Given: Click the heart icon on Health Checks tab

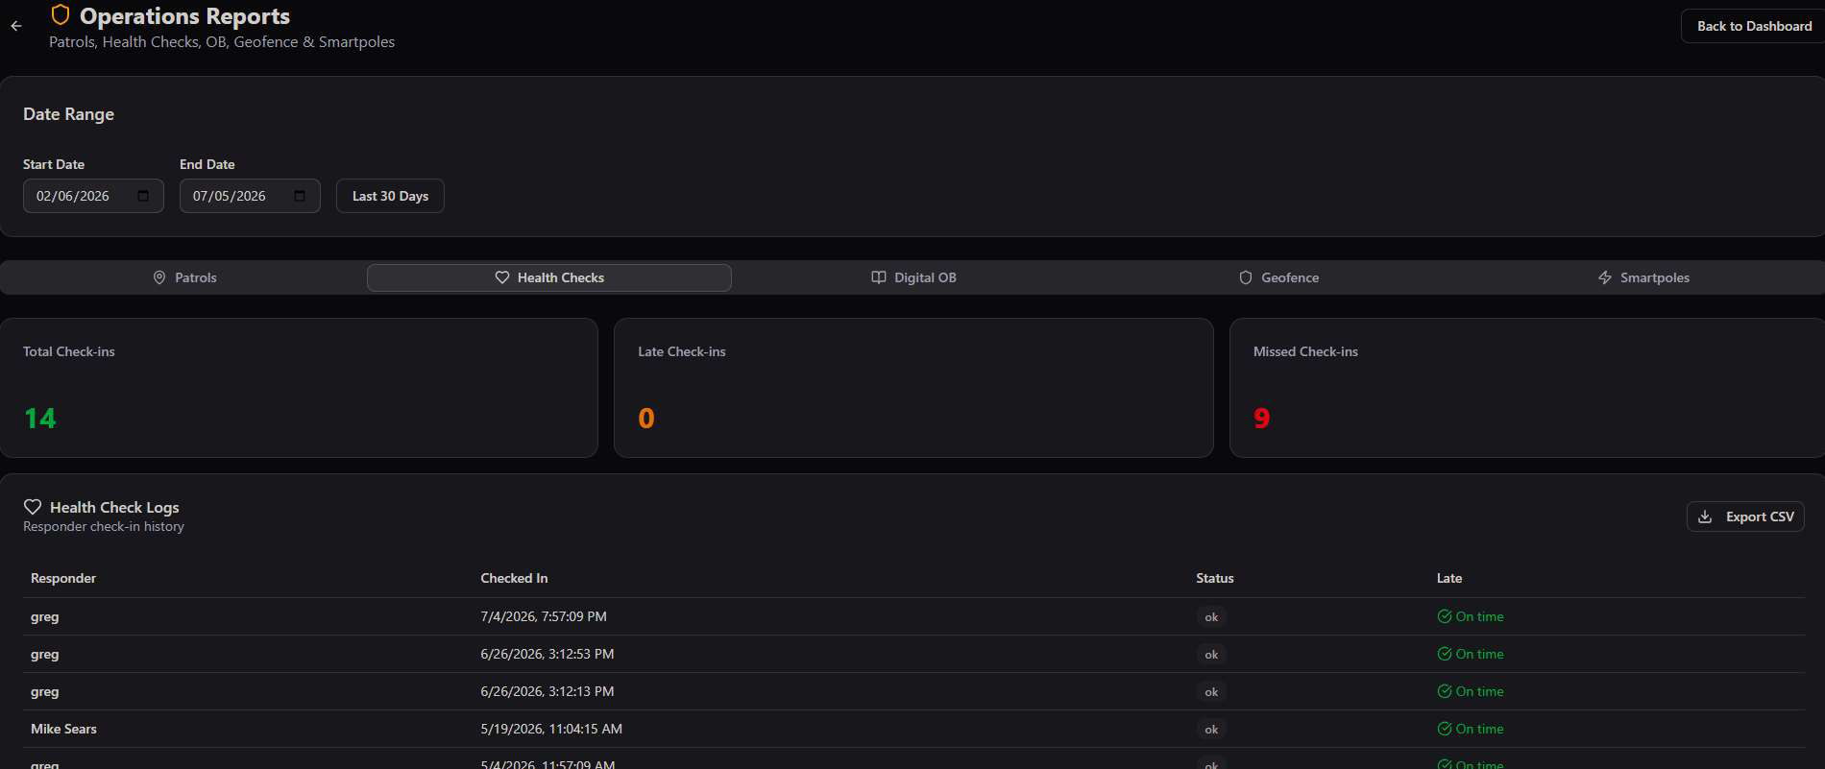Looking at the screenshot, I should click(x=502, y=277).
